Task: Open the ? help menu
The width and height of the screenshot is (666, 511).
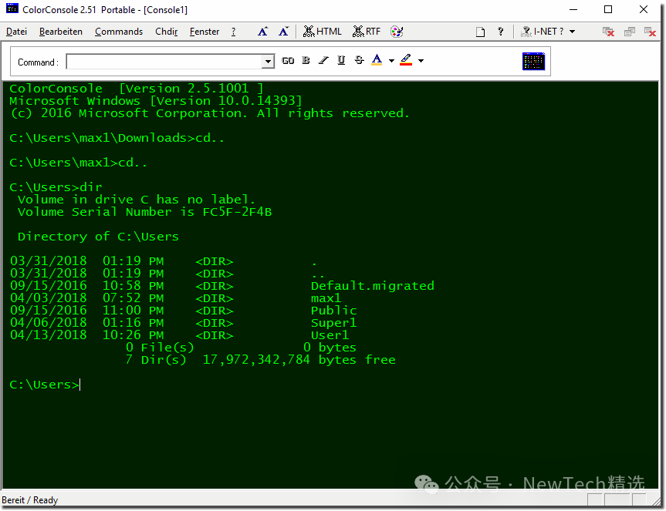Action: (x=233, y=32)
